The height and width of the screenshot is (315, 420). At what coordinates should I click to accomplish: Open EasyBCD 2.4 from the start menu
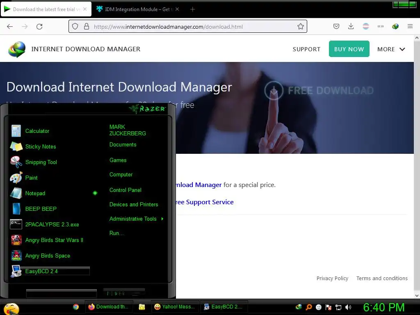pyautogui.click(x=41, y=271)
